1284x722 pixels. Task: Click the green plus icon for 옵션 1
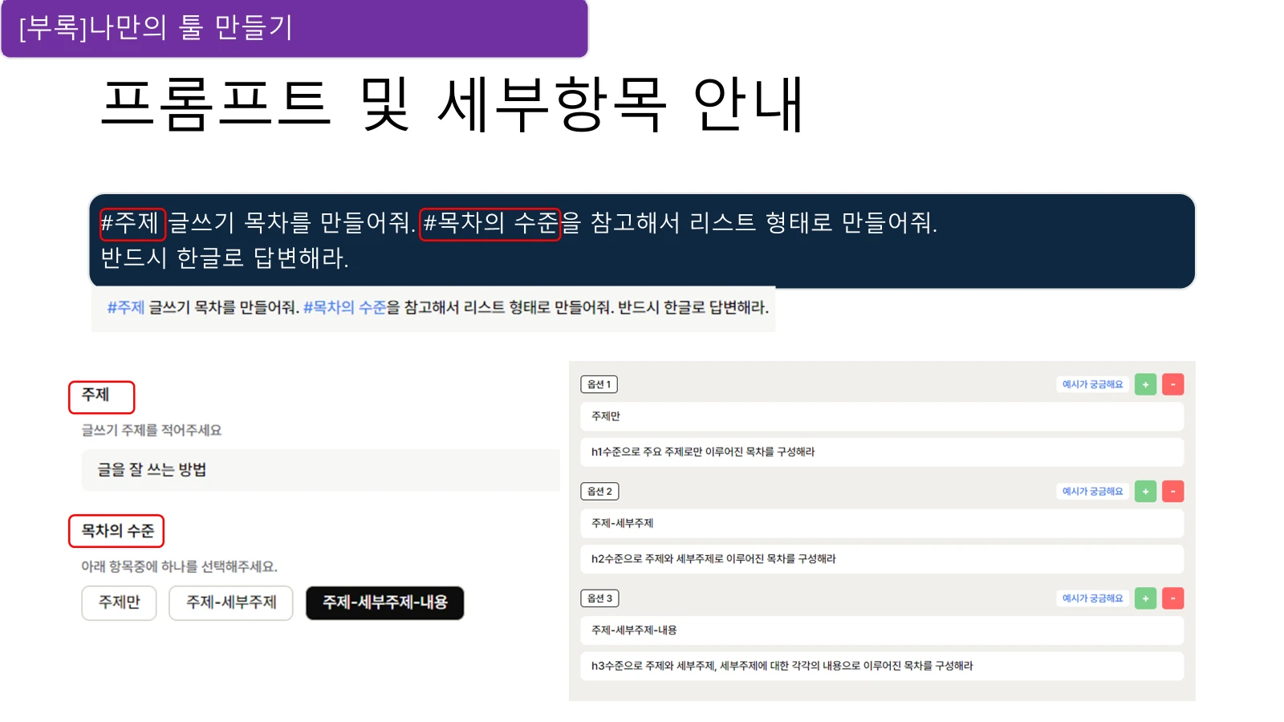pyautogui.click(x=1145, y=384)
